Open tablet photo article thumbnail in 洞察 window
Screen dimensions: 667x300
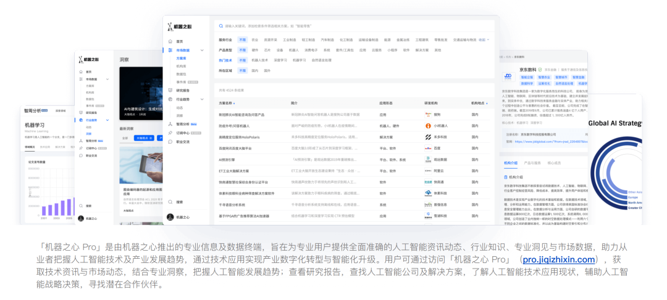point(141,165)
